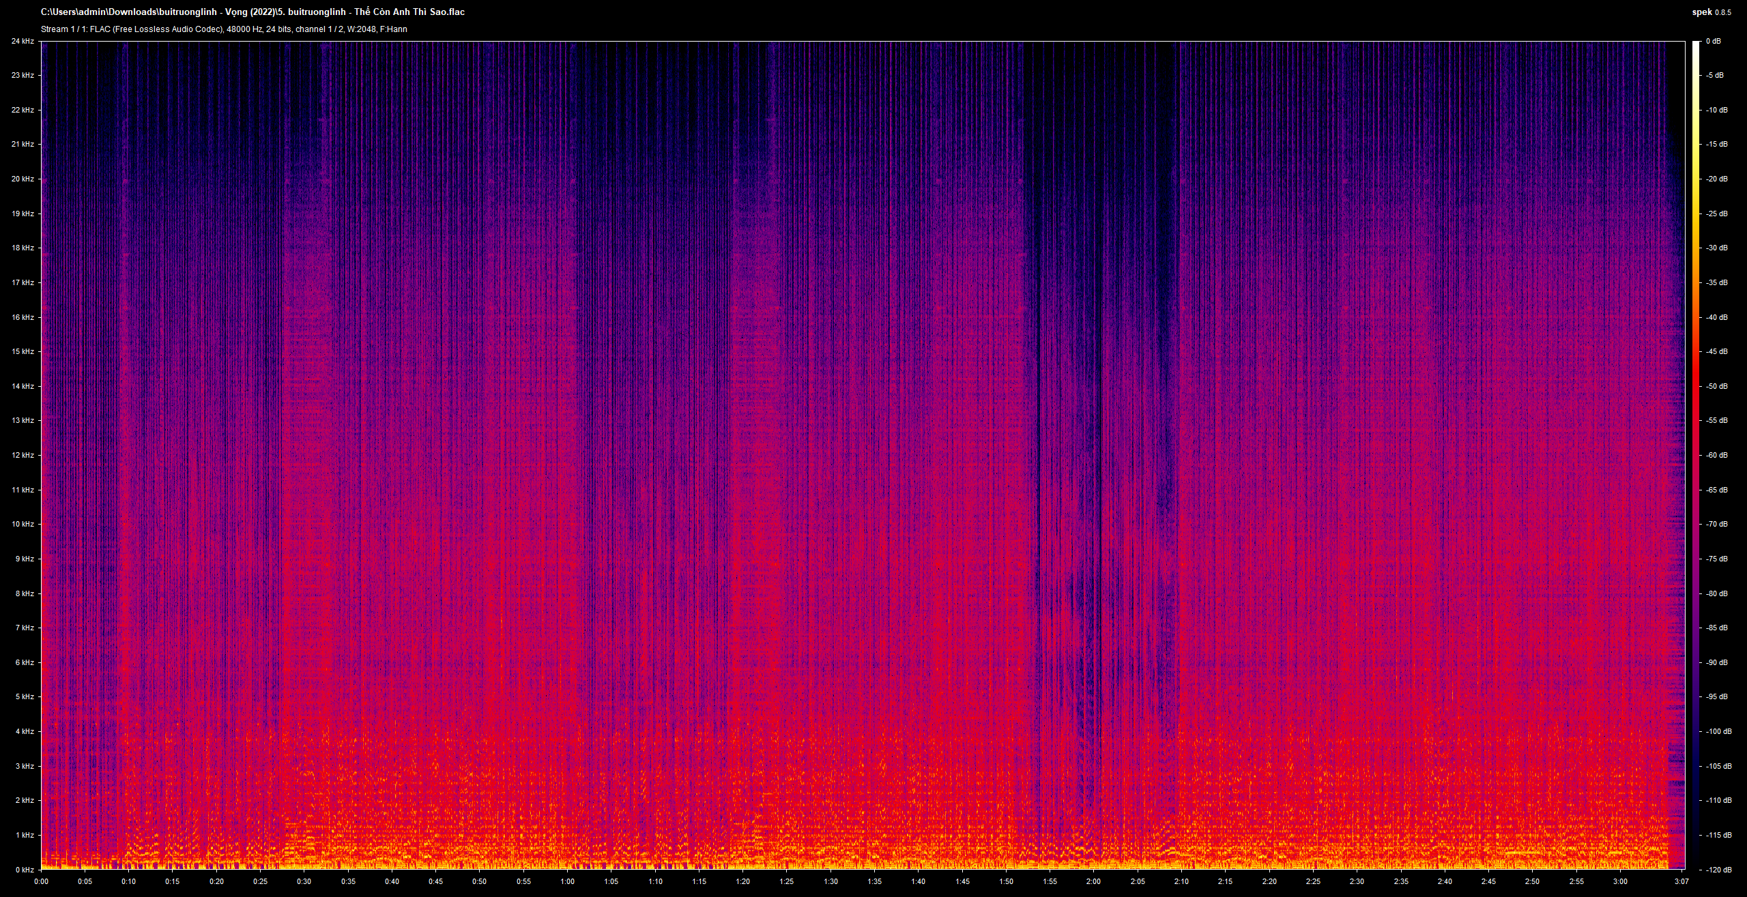The height and width of the screenshot is (897, 1747).
Task: Click the dB color gradient legend bar
Action: [x=1695, y=455]
